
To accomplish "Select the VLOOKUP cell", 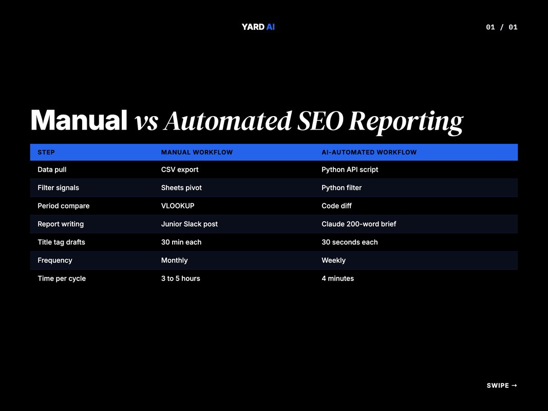I will [x=178, y=206].
